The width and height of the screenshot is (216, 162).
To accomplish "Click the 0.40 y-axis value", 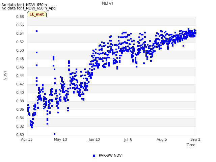I will click(x=20, y=93).
